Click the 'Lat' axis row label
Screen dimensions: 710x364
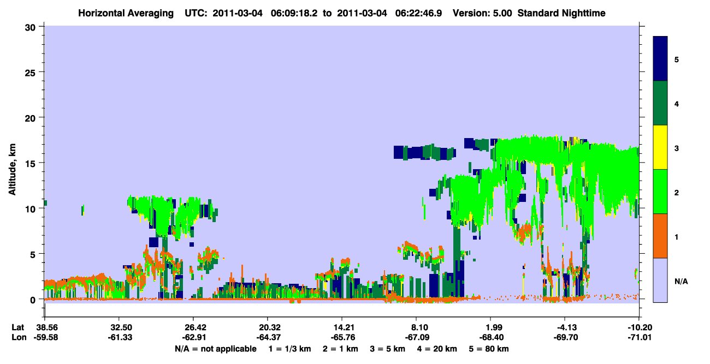click(18, 327)
